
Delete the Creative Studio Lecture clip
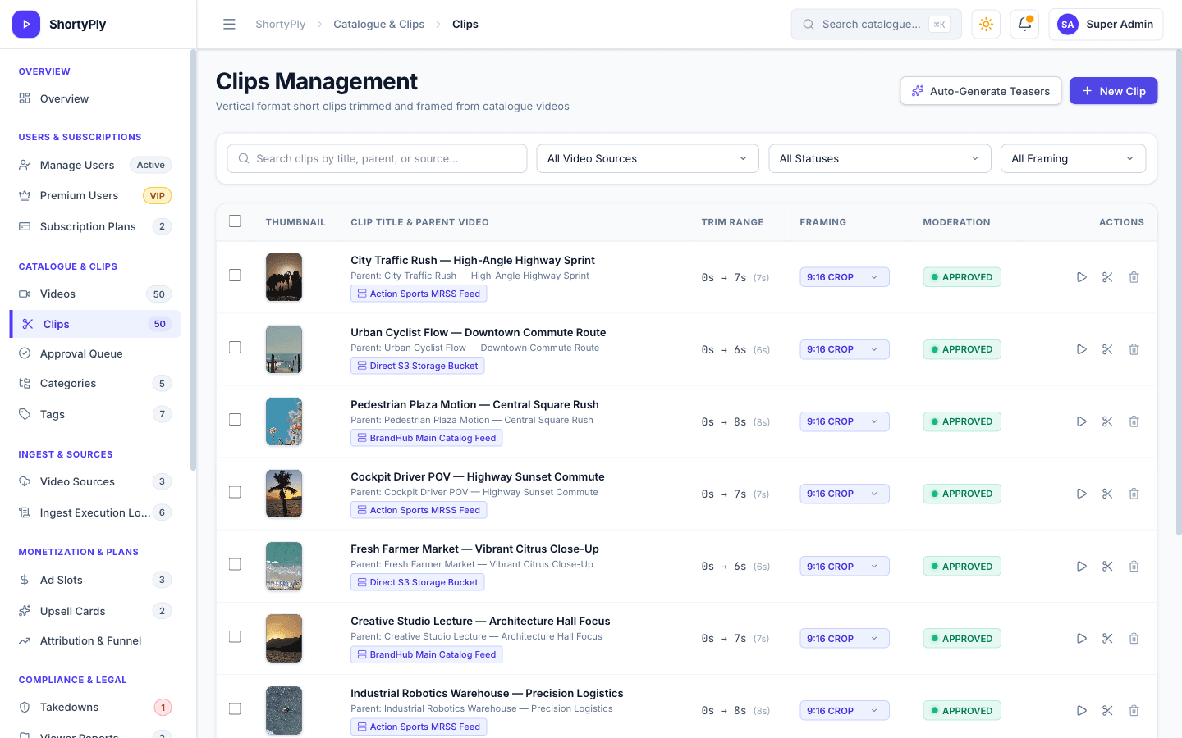coord(1134,638)
